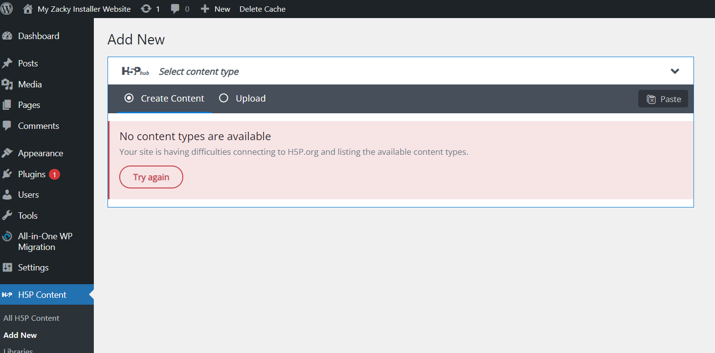Click the clipboard icon on Paste button
Viewport: 715px width, 353px height.
pyautogui.click(x=651, y=99)
